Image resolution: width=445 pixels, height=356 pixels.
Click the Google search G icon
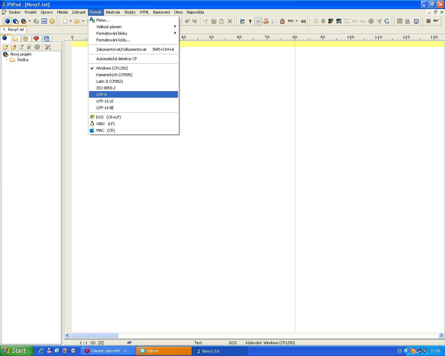point(387,21)
